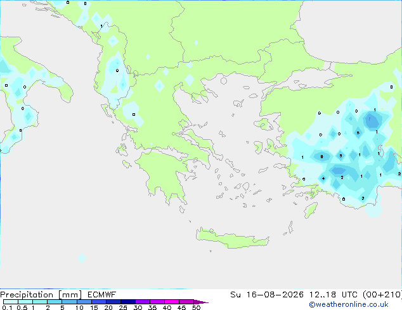Image resolution: width=402 pixels, height=310 pixels.
Task: Click the '50' legend scale label
Action: 196,307
